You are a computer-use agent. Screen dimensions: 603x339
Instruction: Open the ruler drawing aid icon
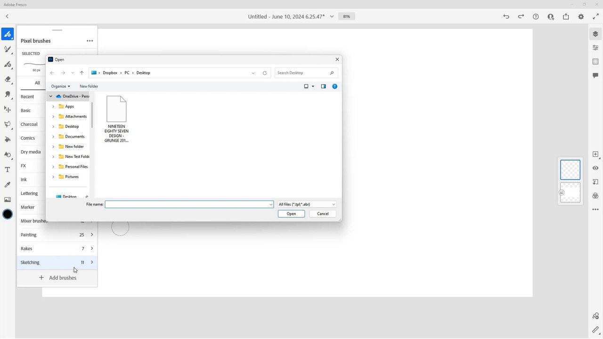coord(595,330)
